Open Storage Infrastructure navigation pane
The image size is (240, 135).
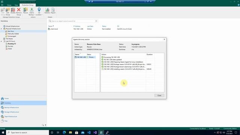pos(23,112)
